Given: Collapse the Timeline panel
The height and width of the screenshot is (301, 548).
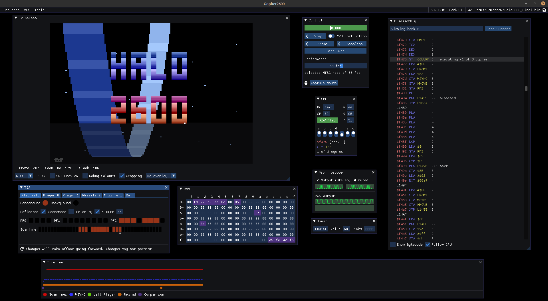Looking at the screenshot, I should point(44,262).
